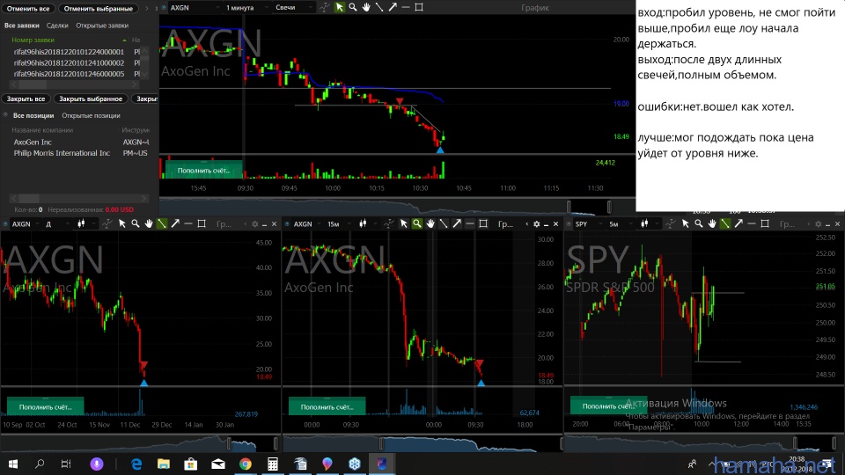Viewport: 845px width, 475px height.
Task: Click the 'Отменить все' button
Action: (27, 8)
